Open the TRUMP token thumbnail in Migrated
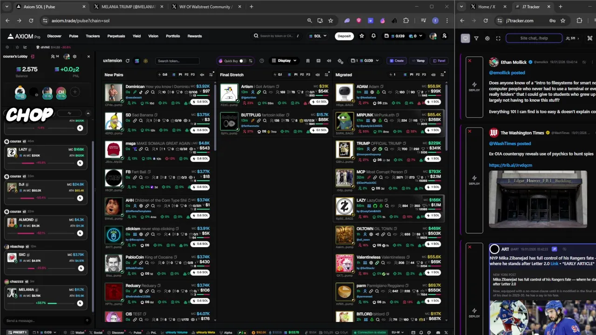 click(345, 149)
